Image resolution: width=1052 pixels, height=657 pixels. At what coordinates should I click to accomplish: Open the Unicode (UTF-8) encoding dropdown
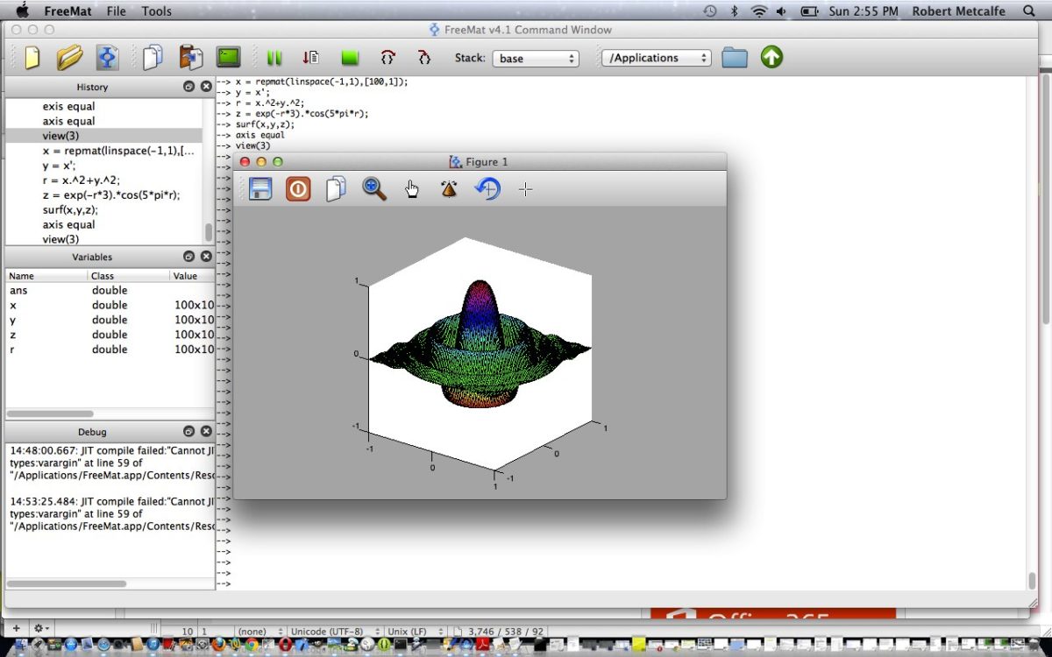336,631
